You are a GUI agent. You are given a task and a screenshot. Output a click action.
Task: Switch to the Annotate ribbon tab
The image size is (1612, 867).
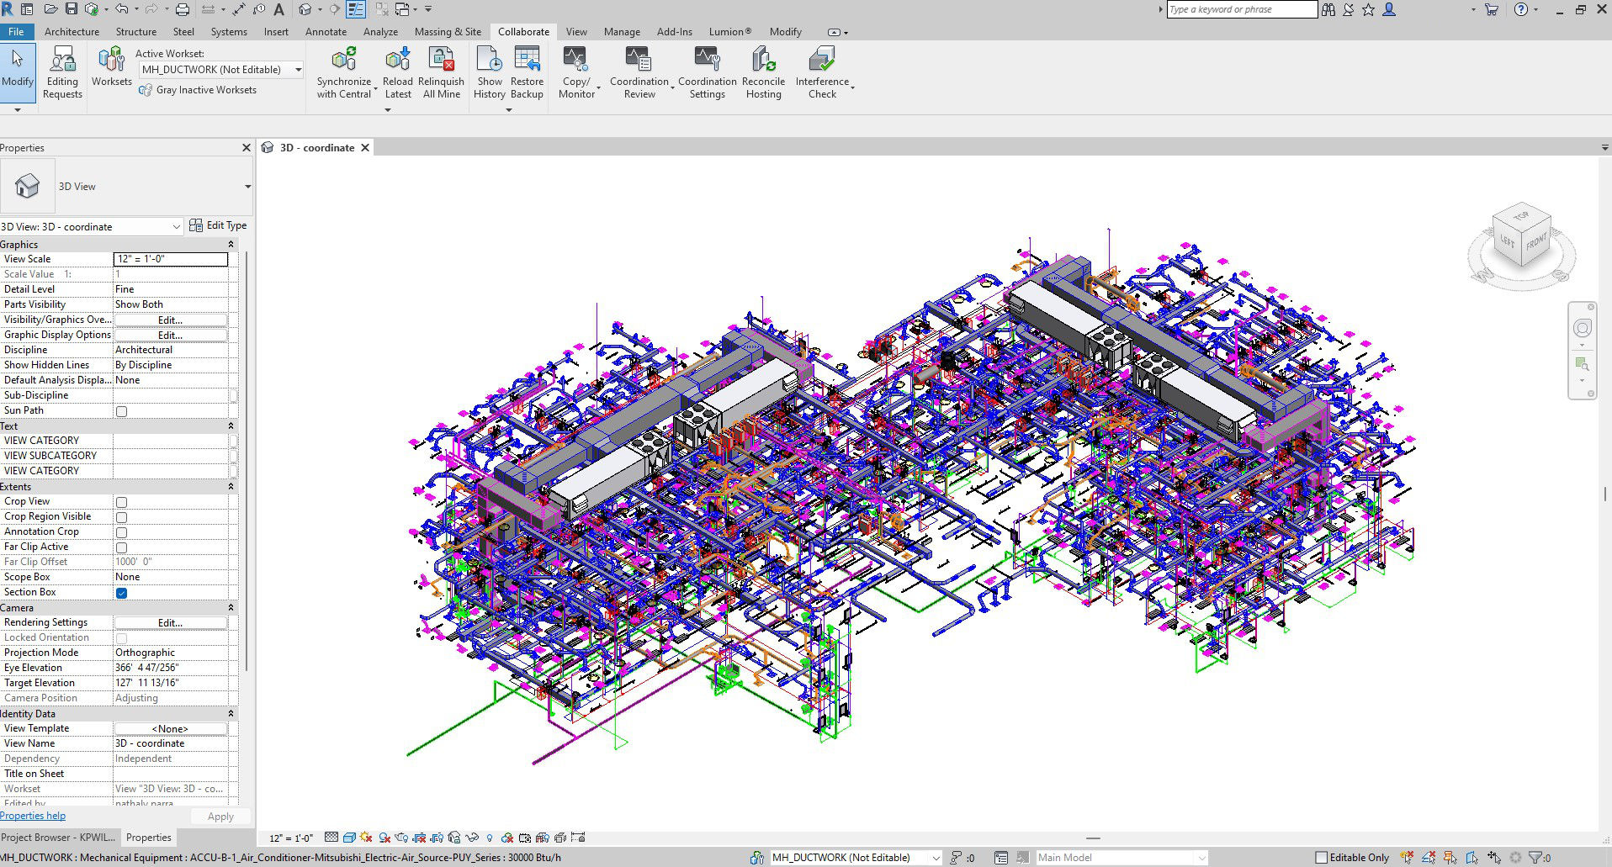pos(326,32)
